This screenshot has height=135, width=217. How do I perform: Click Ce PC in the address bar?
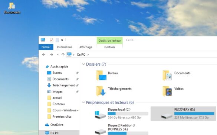[x=81, y=55]
